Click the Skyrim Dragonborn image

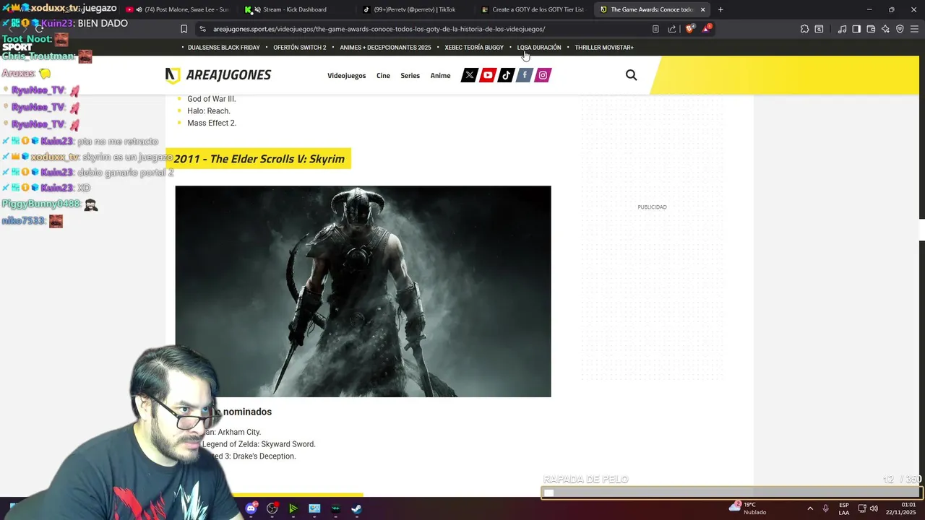(x=363, y=291)
